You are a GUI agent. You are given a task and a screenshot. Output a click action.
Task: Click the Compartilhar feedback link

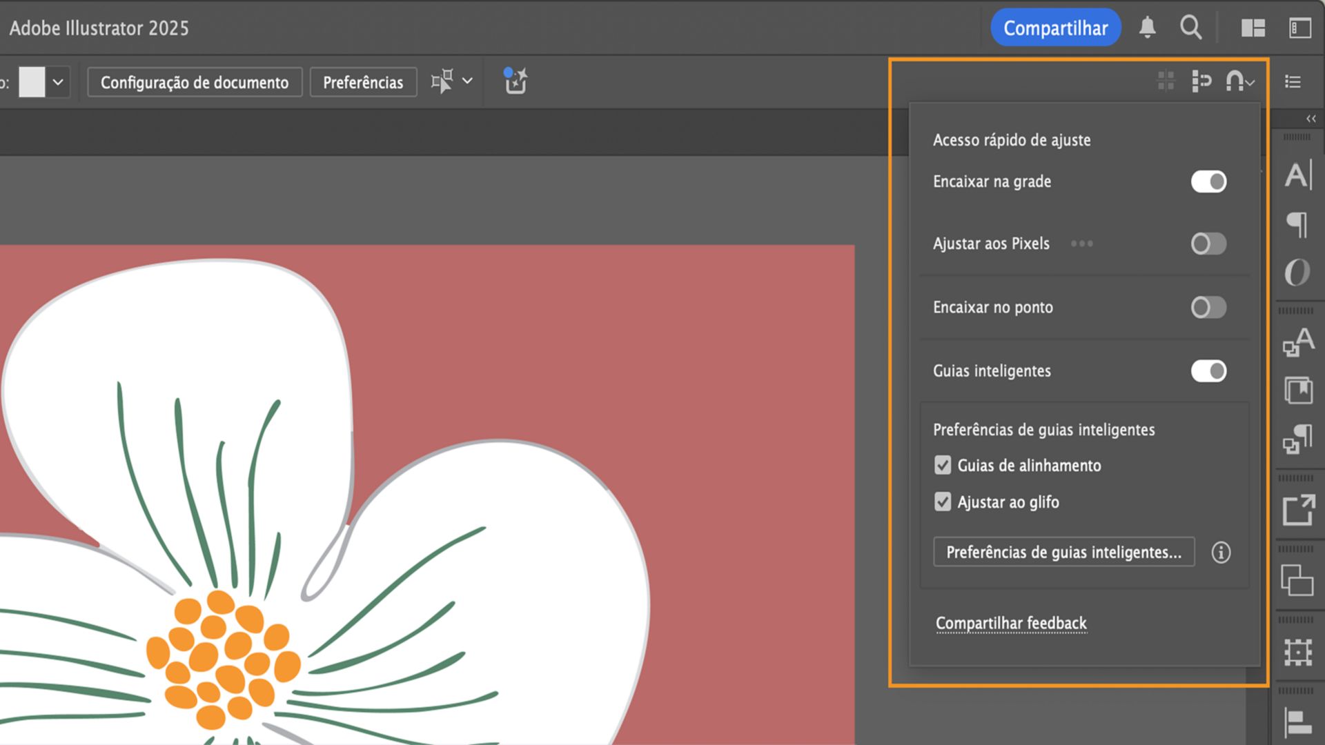tap(1011, 623)
